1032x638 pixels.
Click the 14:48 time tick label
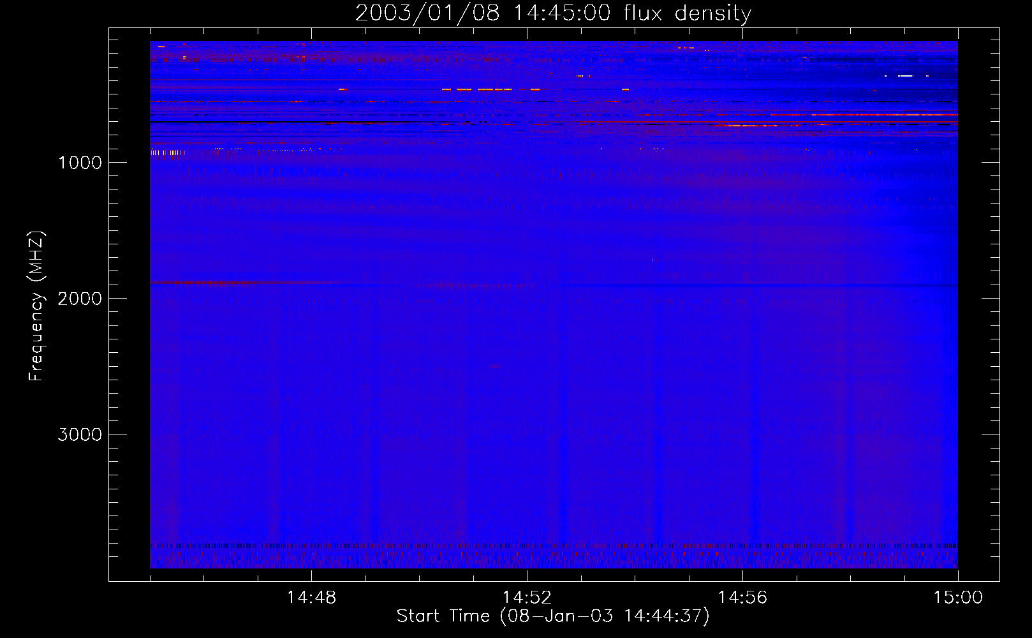pos(311,598)
